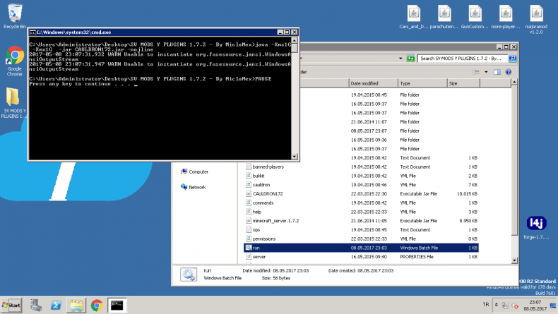This screenshot has height=314, width=558.
Task: Click the Explorer search input field
Action: click(463, 59)
